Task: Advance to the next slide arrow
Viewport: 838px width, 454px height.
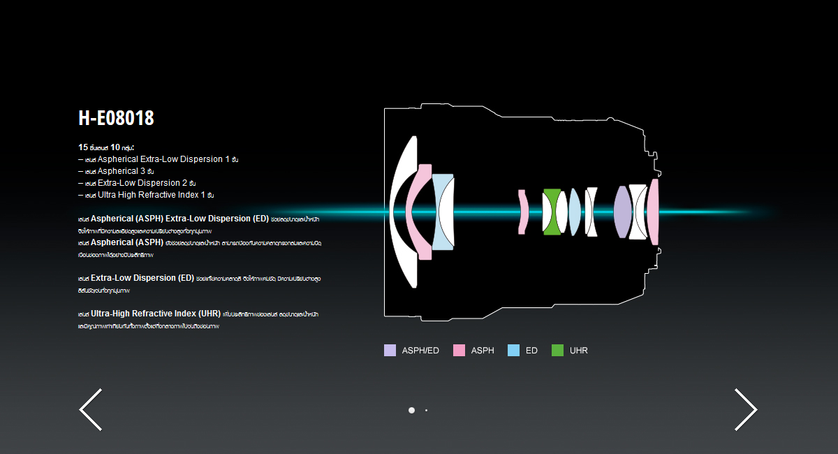Action: [x=746, y=409]
